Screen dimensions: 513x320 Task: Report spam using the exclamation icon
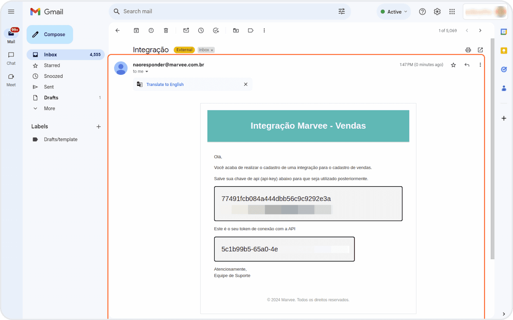coord(151,30)
